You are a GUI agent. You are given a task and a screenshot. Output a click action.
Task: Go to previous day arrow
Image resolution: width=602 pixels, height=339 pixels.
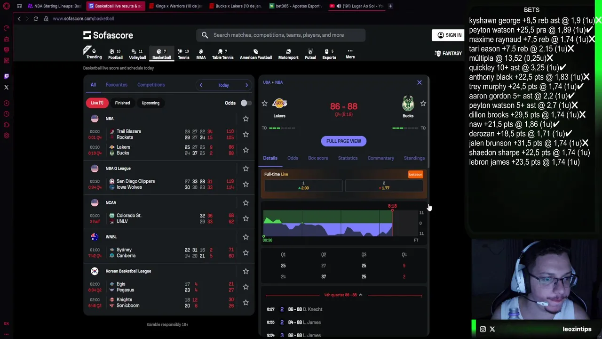pyautogui.click(x=201, y=85)
